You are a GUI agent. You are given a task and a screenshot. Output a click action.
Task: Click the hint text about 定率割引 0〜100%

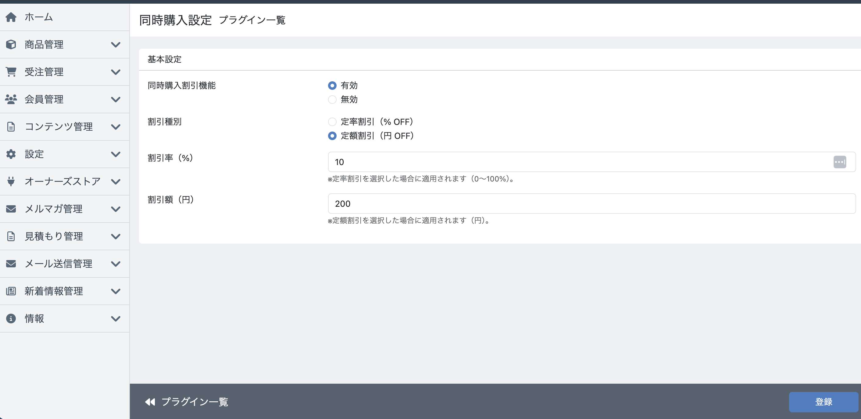click(x=421, y=179)
